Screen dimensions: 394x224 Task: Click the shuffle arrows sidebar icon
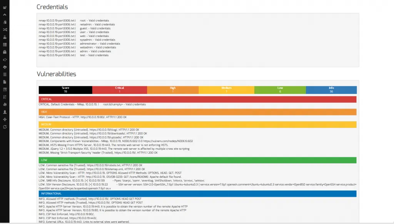point(5,30)
